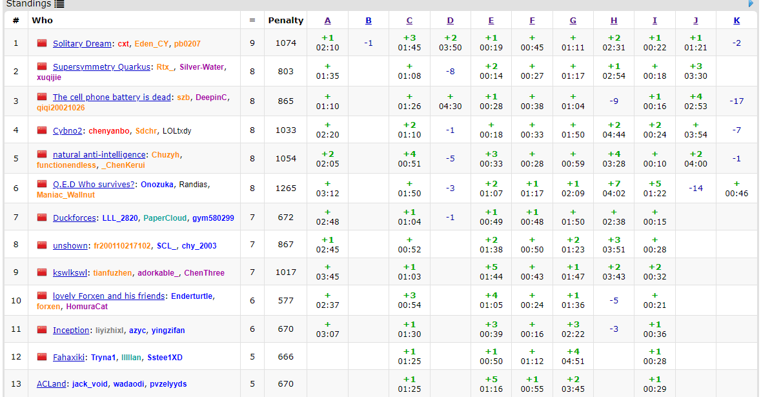Click the flag icon next to Cybno2
This screenshot has height=397, width=761.
pyautogui.click(x=42, y=130)
